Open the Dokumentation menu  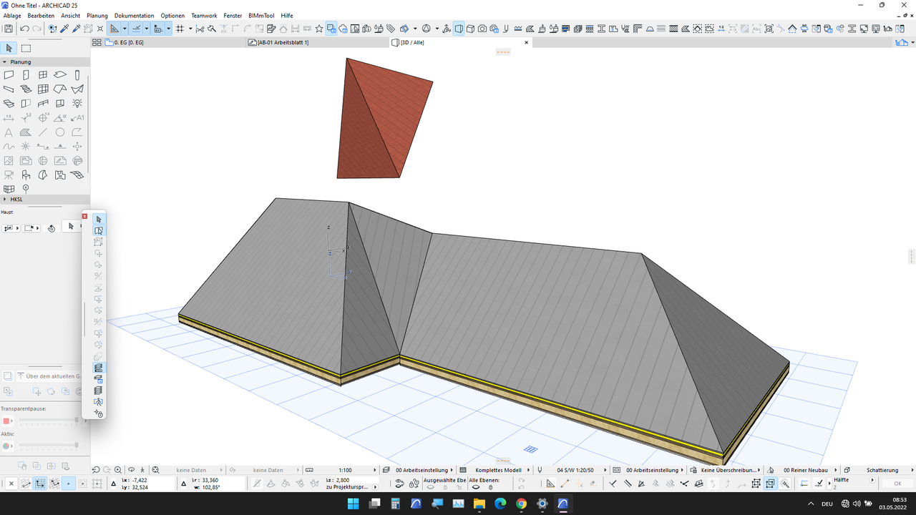click(x=134, y=15)
